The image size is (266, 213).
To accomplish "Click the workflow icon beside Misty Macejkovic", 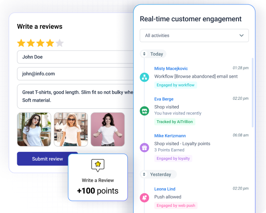I will click(145, 77).
